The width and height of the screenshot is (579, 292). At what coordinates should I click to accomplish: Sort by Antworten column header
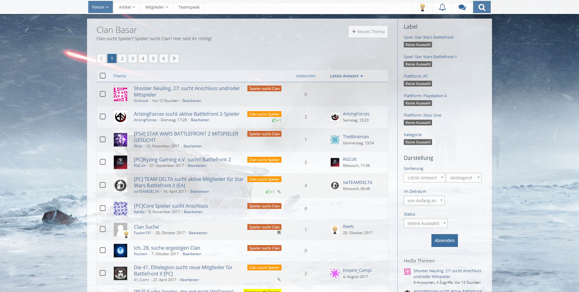click(305, 76)
